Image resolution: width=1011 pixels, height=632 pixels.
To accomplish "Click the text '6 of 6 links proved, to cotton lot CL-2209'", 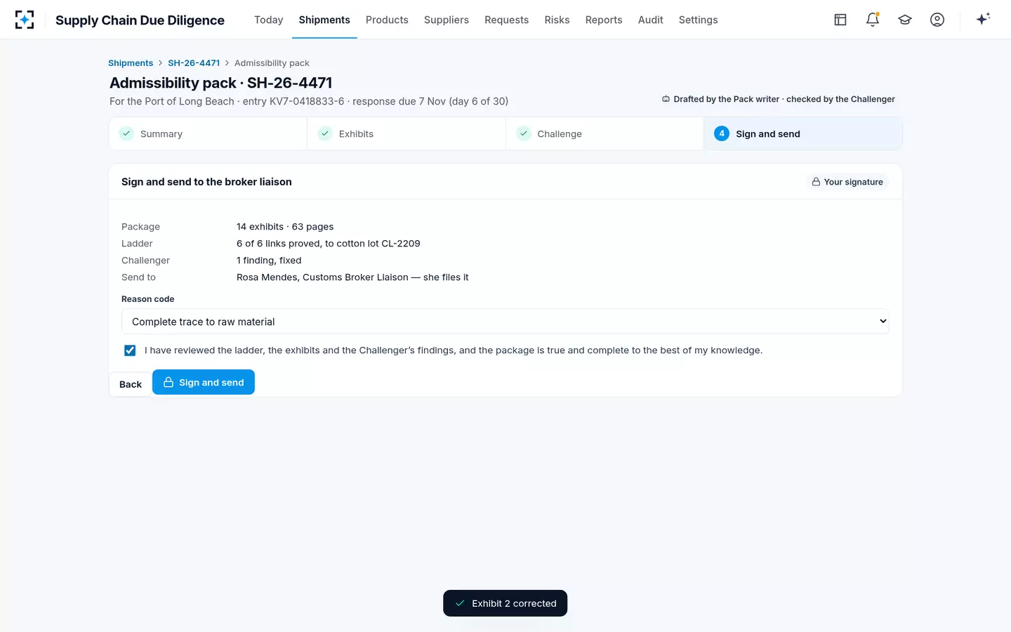I will [329, 244].
